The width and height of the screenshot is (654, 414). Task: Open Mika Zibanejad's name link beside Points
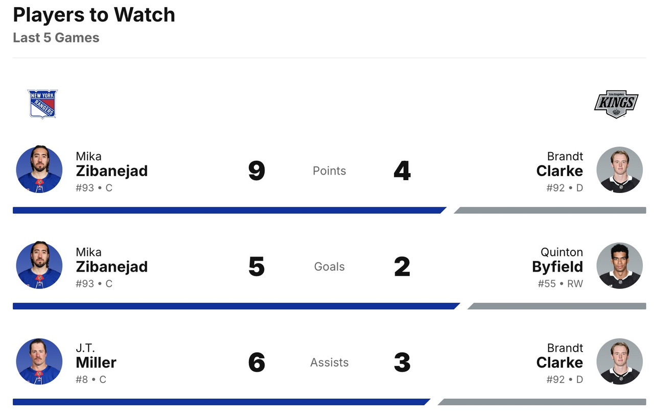click(x=111, y=171)
